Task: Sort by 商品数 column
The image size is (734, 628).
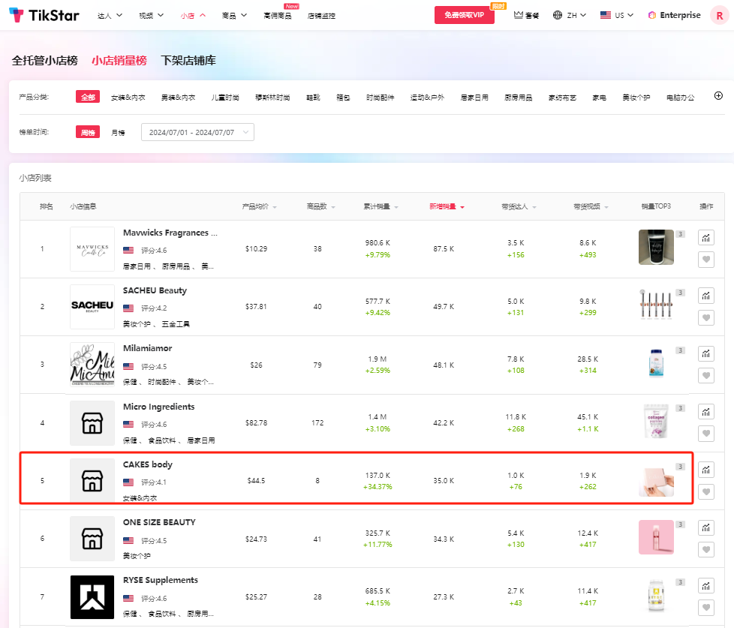Action: click(320, 206)
